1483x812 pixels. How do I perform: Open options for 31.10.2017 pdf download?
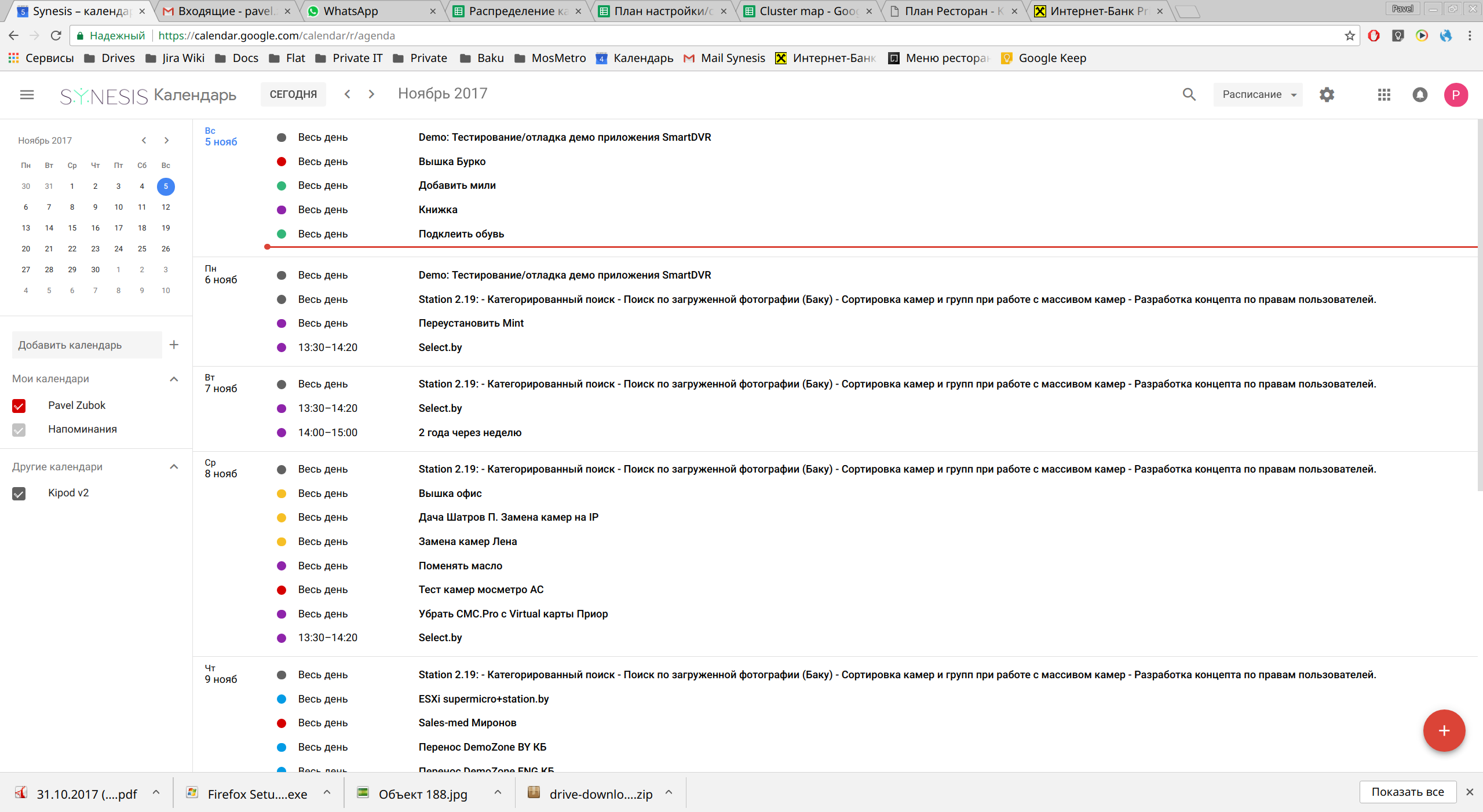(156, 792)
